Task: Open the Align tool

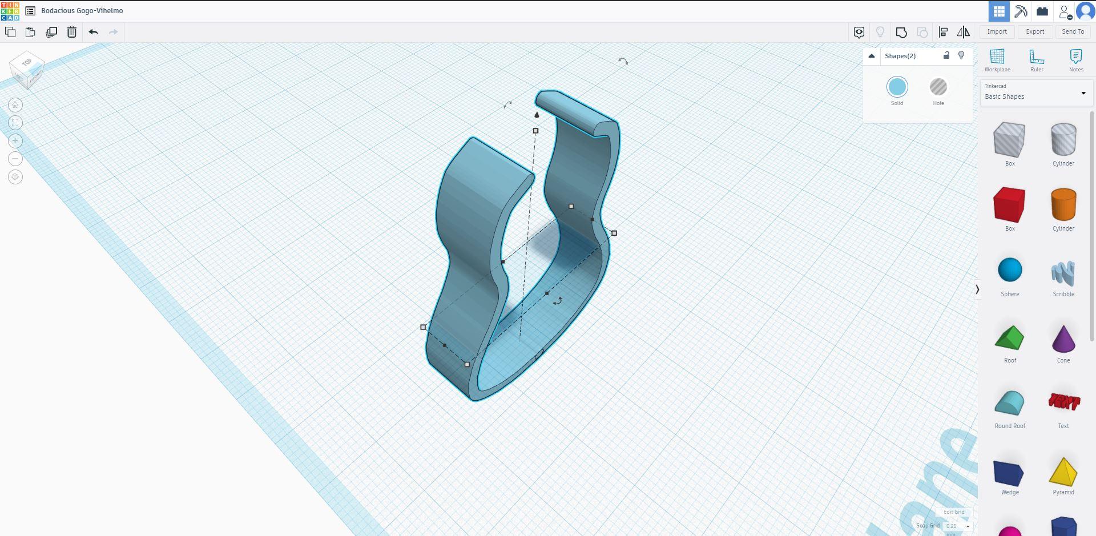Action: (x=943, y=33)
